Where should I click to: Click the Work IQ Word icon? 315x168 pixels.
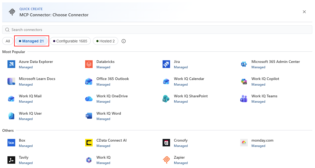89,116
